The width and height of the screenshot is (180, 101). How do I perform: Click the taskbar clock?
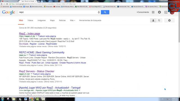[x=175, y=99]
